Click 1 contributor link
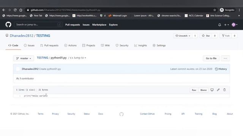Screen dimensions: 243x136 coord(25,79)
